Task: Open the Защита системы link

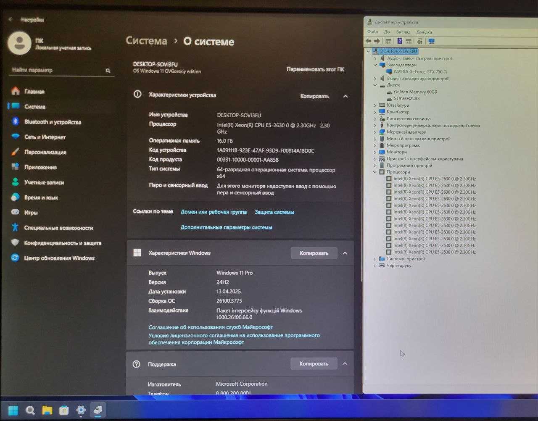Action: (274, 212)
